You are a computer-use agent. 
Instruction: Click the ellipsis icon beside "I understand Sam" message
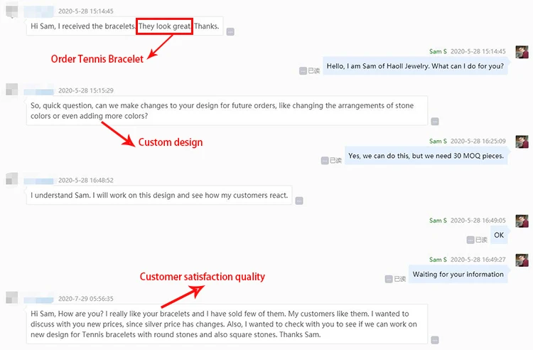coord(299,201)
